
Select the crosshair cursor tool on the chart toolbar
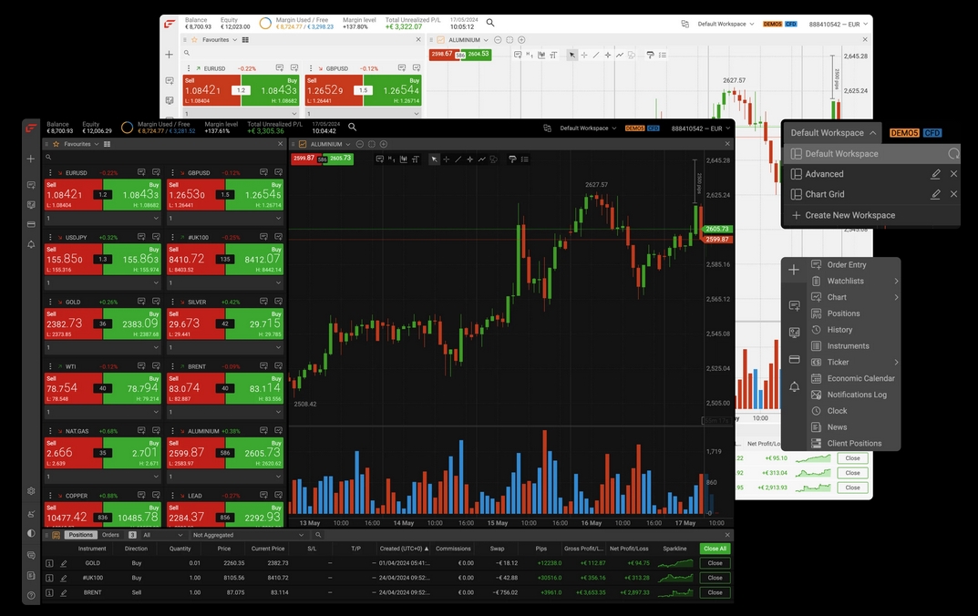[446, 159]
